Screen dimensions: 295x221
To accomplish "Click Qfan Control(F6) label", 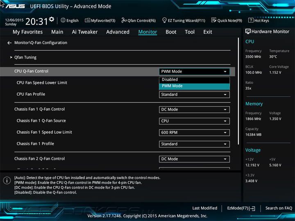I will pyautogui.click(x=141, y=20).
